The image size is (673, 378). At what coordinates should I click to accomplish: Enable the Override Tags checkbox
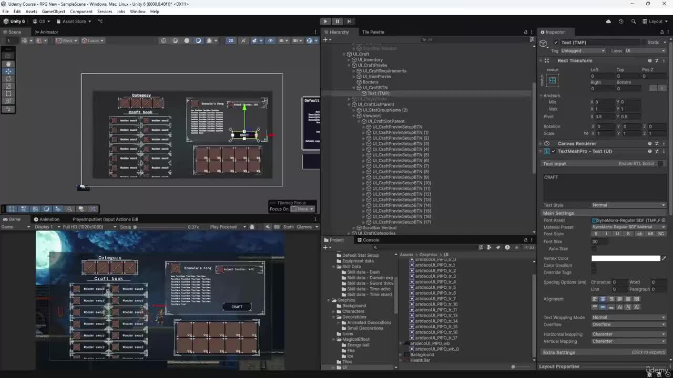click(594, 272)
